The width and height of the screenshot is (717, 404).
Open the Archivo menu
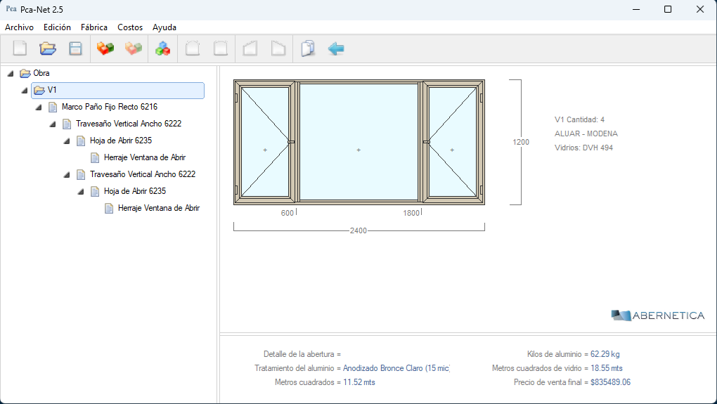[x=19, y=27]
